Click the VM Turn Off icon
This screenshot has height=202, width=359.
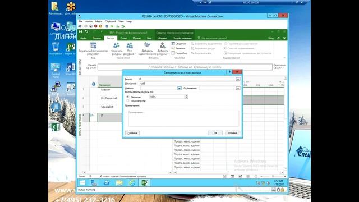91,26
